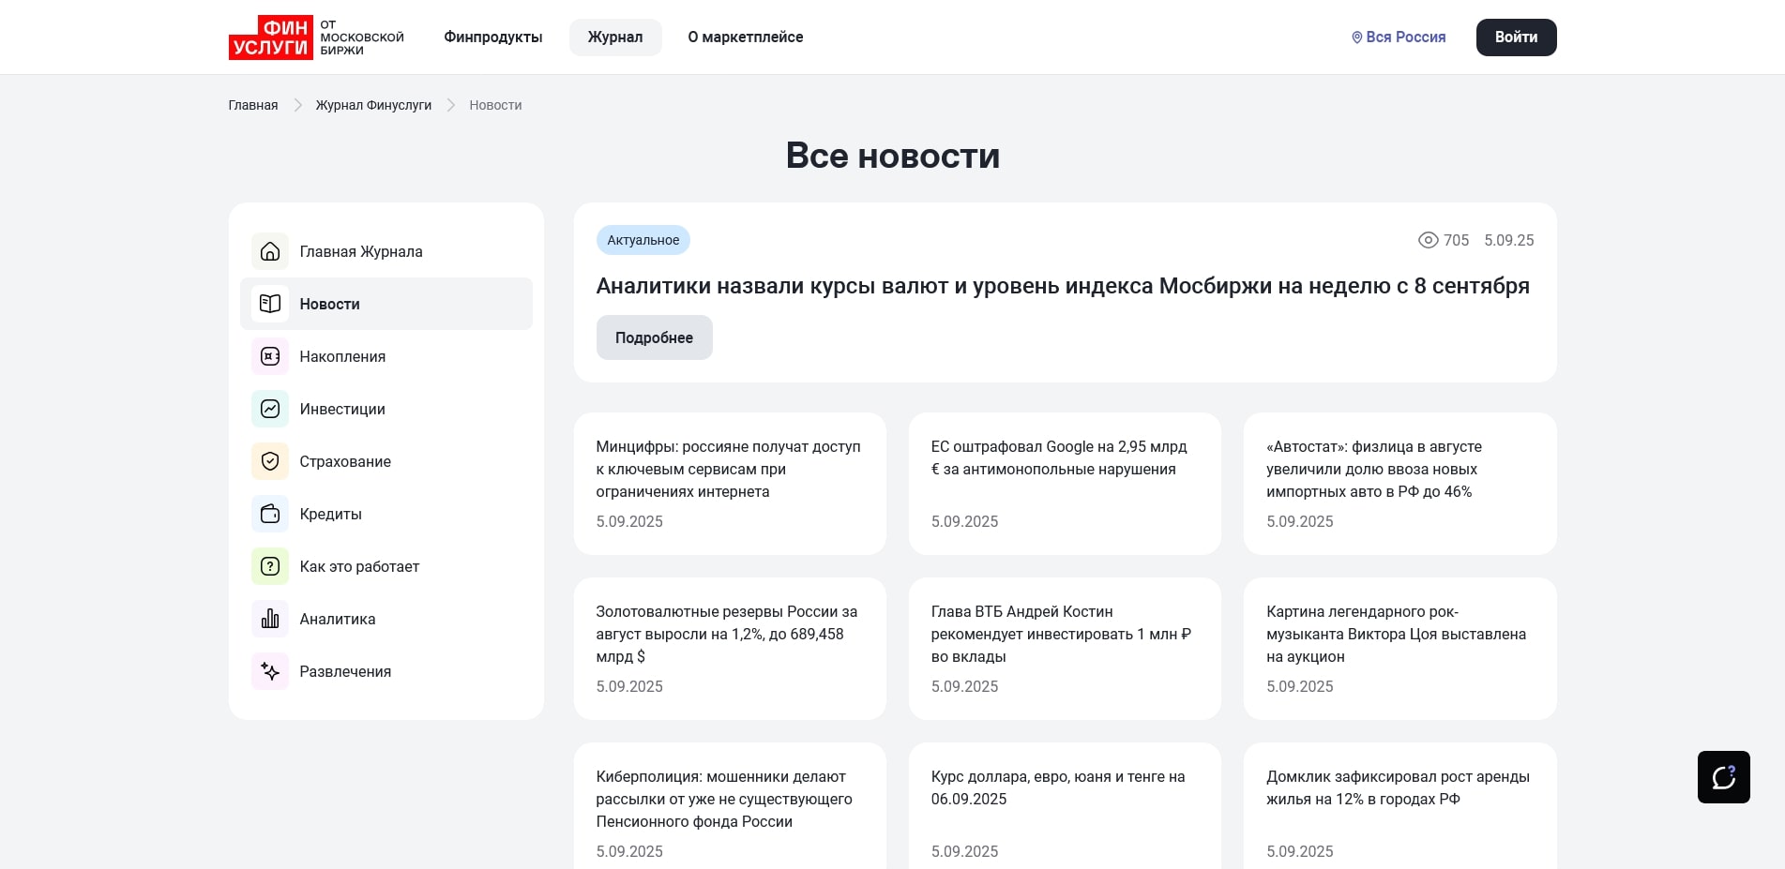Screen dimensions: 1785x869
Task: Open Накопления section via its piggy icon
Action: coord(269,356)
